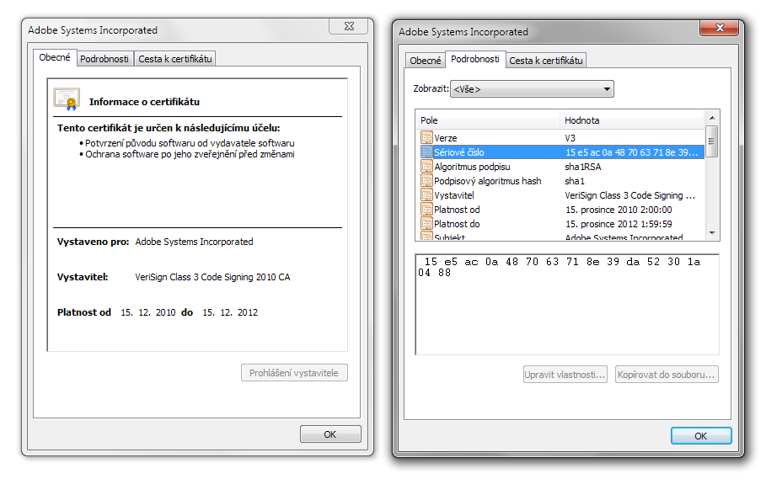Open Podrobnosti tab in left window
The width and height of the screenshot is (766, 479).
coord(104,59)
